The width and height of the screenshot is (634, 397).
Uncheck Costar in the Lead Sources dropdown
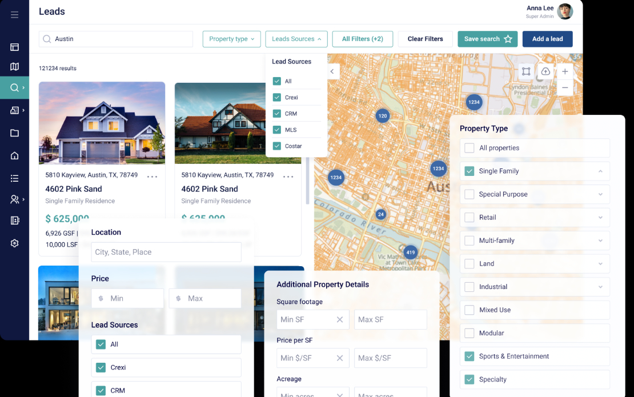[x=277, y=146]
